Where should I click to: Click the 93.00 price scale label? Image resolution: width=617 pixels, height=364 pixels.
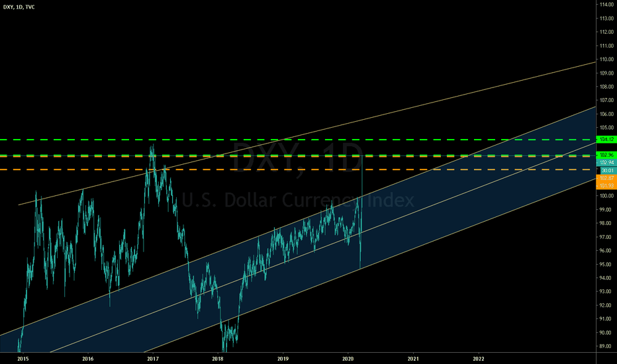[606, 292]
